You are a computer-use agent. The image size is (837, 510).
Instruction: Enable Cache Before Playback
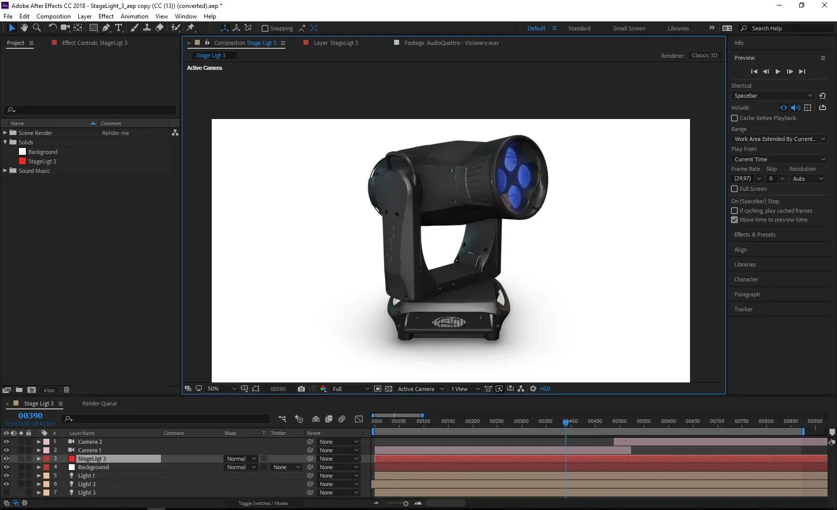[x=734, y=118]
